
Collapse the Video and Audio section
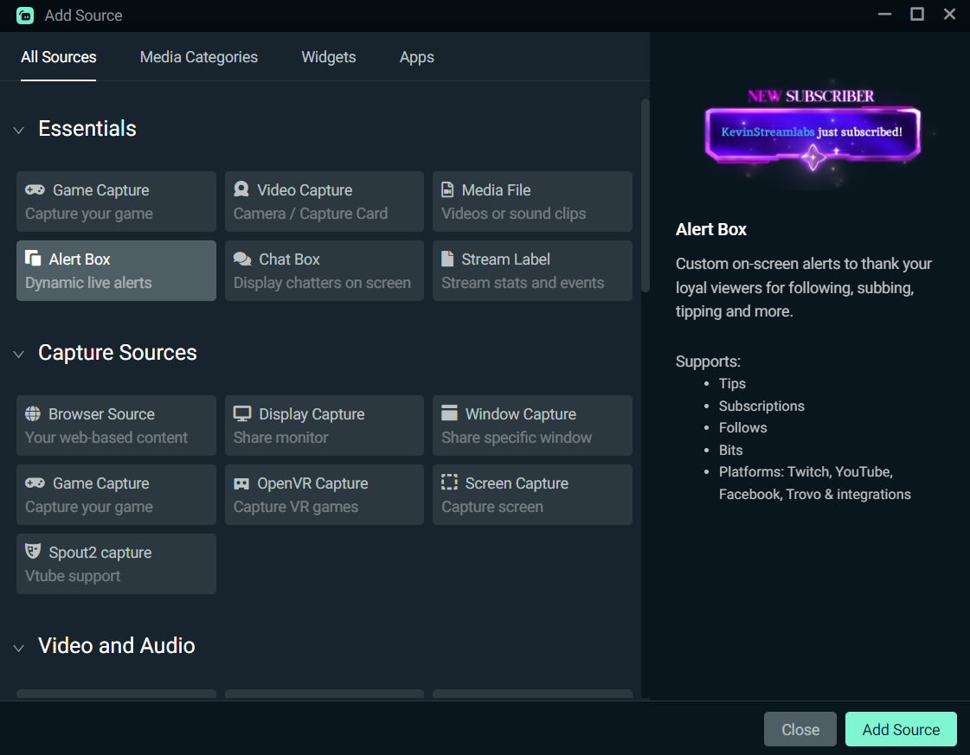[x=18, y=648]
